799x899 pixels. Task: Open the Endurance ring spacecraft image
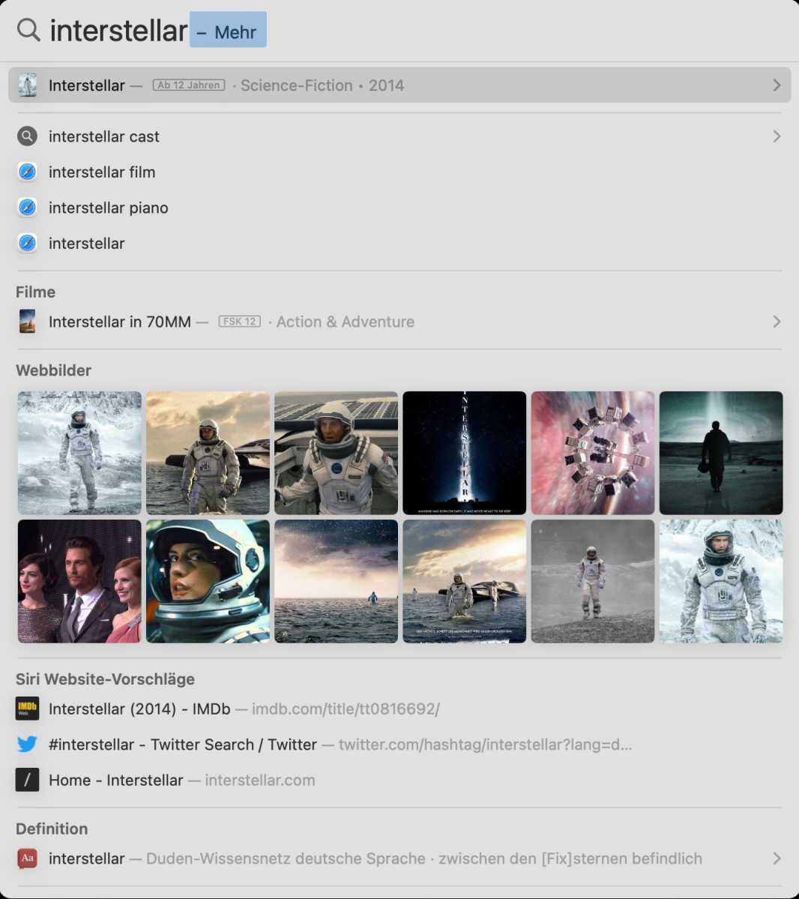[593, 452]
